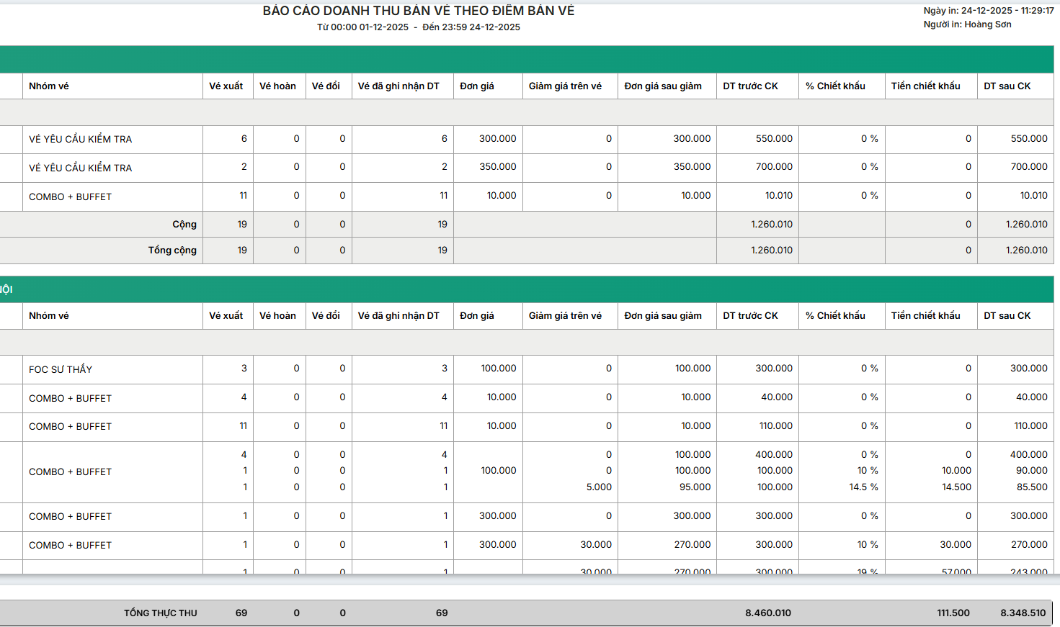
Task: Click the 'Người in: Hoàng Sơn' label
Action: coord(967,24)
